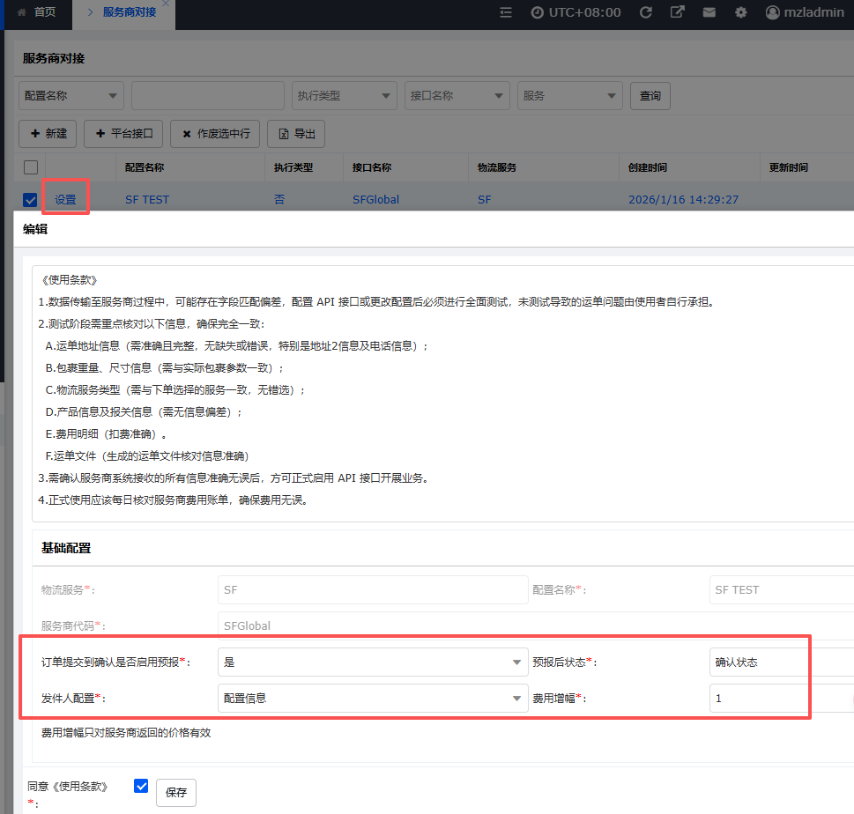
Task: Open page in new window icon
Action: point(677,12)
